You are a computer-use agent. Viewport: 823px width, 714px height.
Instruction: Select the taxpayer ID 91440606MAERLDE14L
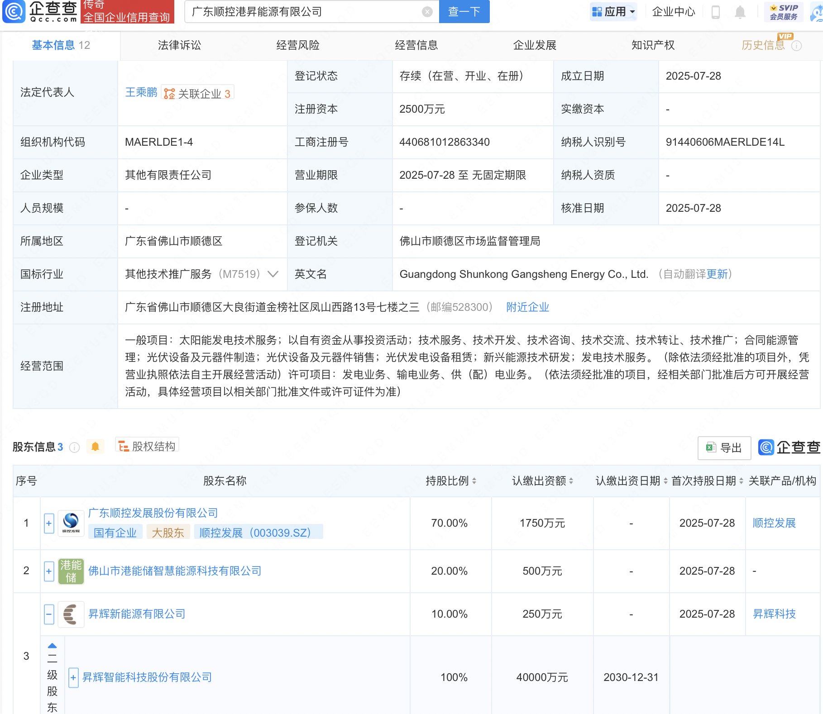[x=725, y=142]
